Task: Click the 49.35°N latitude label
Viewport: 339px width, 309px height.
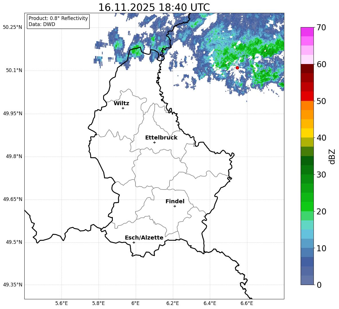Action: click(13, 285)
